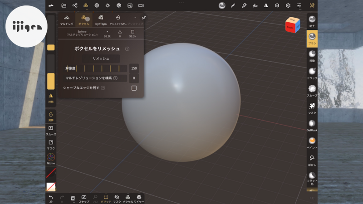
Task: Switch to the マルチレゾ tab
Action: [x=67, y=20]
